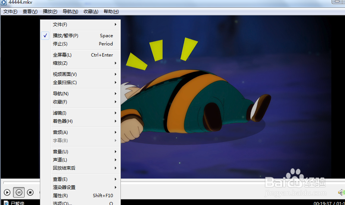Click the 00:19:37 elapsed time display
This screenshot has width=345, height=205.
point(322,203)
